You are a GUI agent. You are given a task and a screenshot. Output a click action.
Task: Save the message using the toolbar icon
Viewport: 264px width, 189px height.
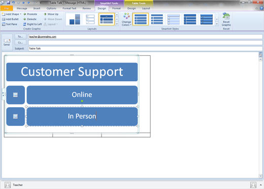[8, 3]
